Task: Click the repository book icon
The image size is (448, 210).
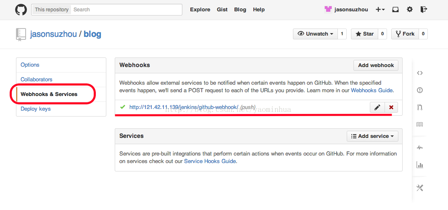Action: coord(21,34)
